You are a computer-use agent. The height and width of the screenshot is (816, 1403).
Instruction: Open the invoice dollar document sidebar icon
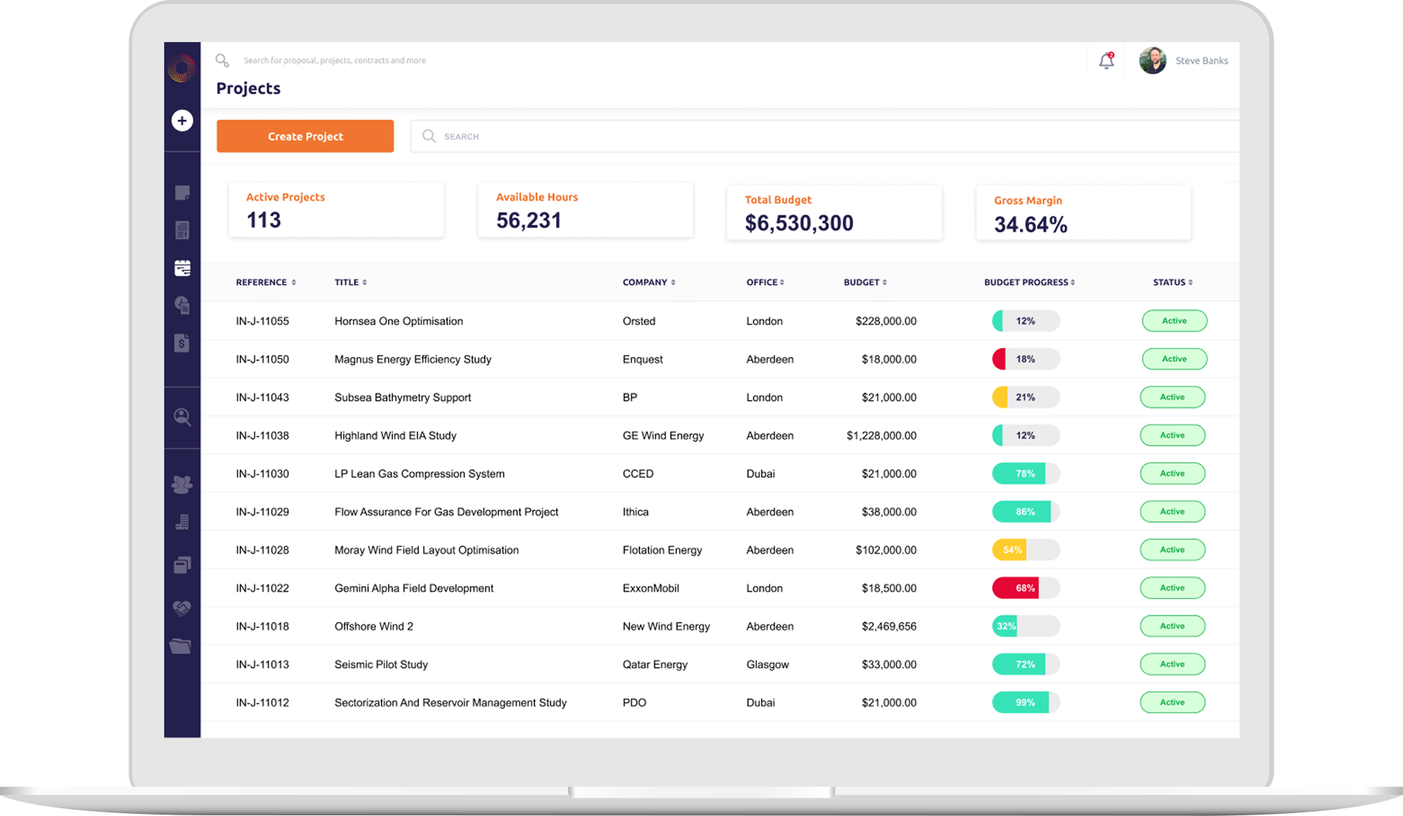(x=182, y=343)
